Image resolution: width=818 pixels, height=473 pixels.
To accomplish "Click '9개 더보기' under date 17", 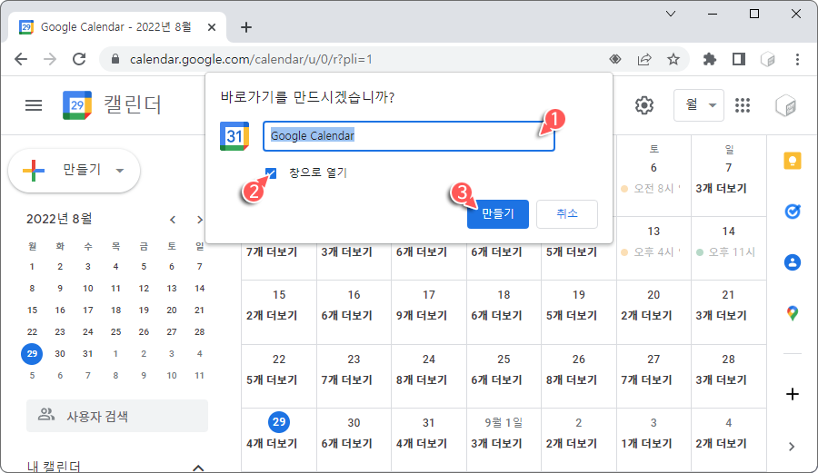I will click(x=422, y=316).
